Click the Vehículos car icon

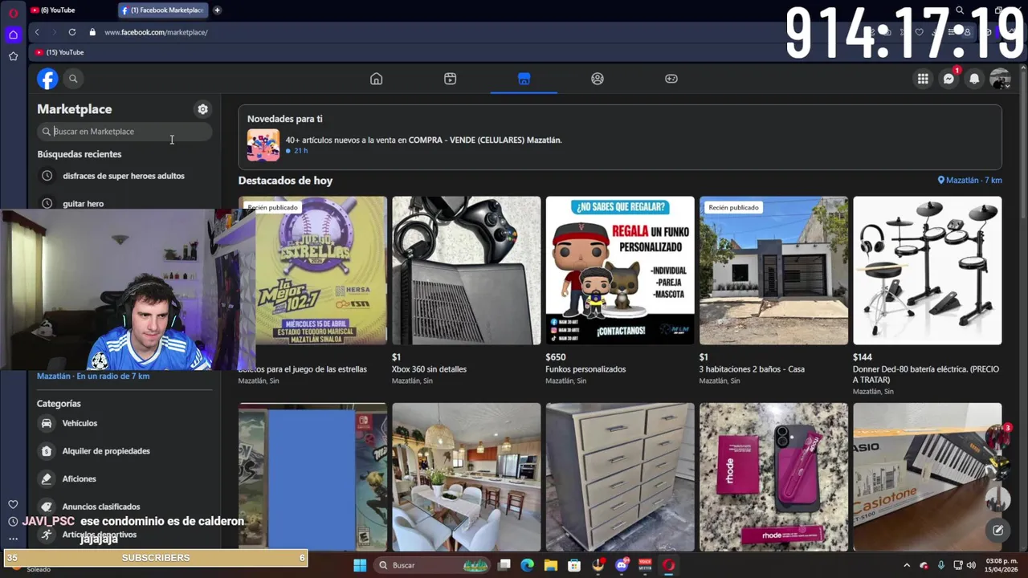click(x=47, y=423)
